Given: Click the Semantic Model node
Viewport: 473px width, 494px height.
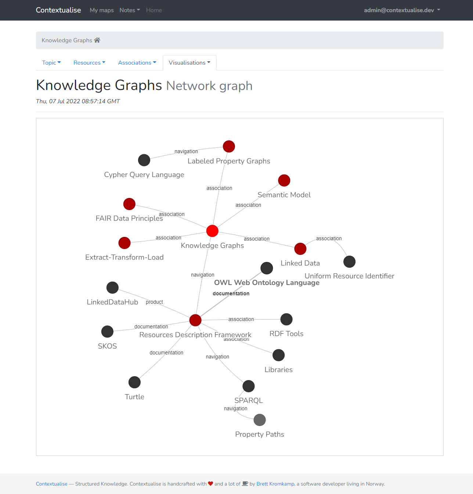Looking at the screenshot, I should (284, 180).
